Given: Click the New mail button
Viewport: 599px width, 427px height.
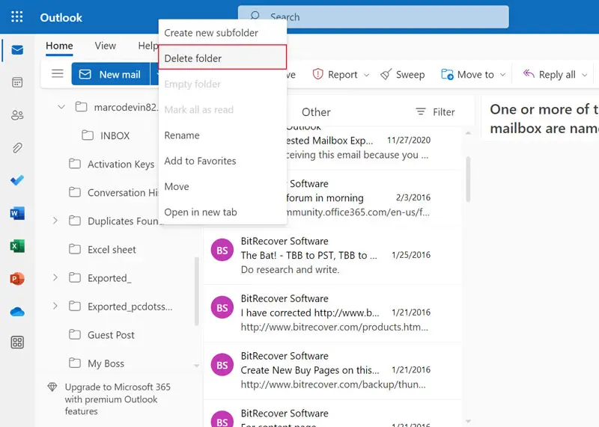Looking at the screenshot, I should click(111, 74).
